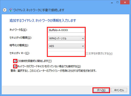Click the security key input field
The image size is (131, 96).
click(67, 53)
